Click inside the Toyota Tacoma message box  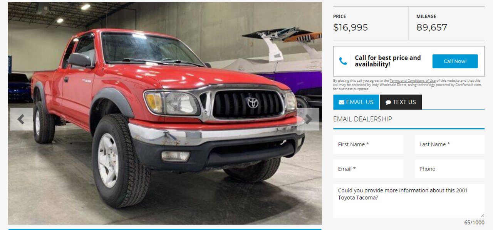409,201
